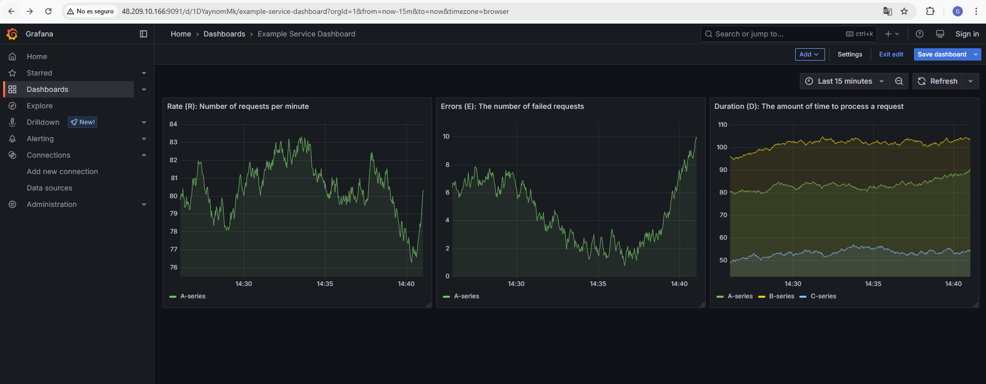The image size is (986, 384).
Task: Click the Rate (R) panel title
Action: 238,106
